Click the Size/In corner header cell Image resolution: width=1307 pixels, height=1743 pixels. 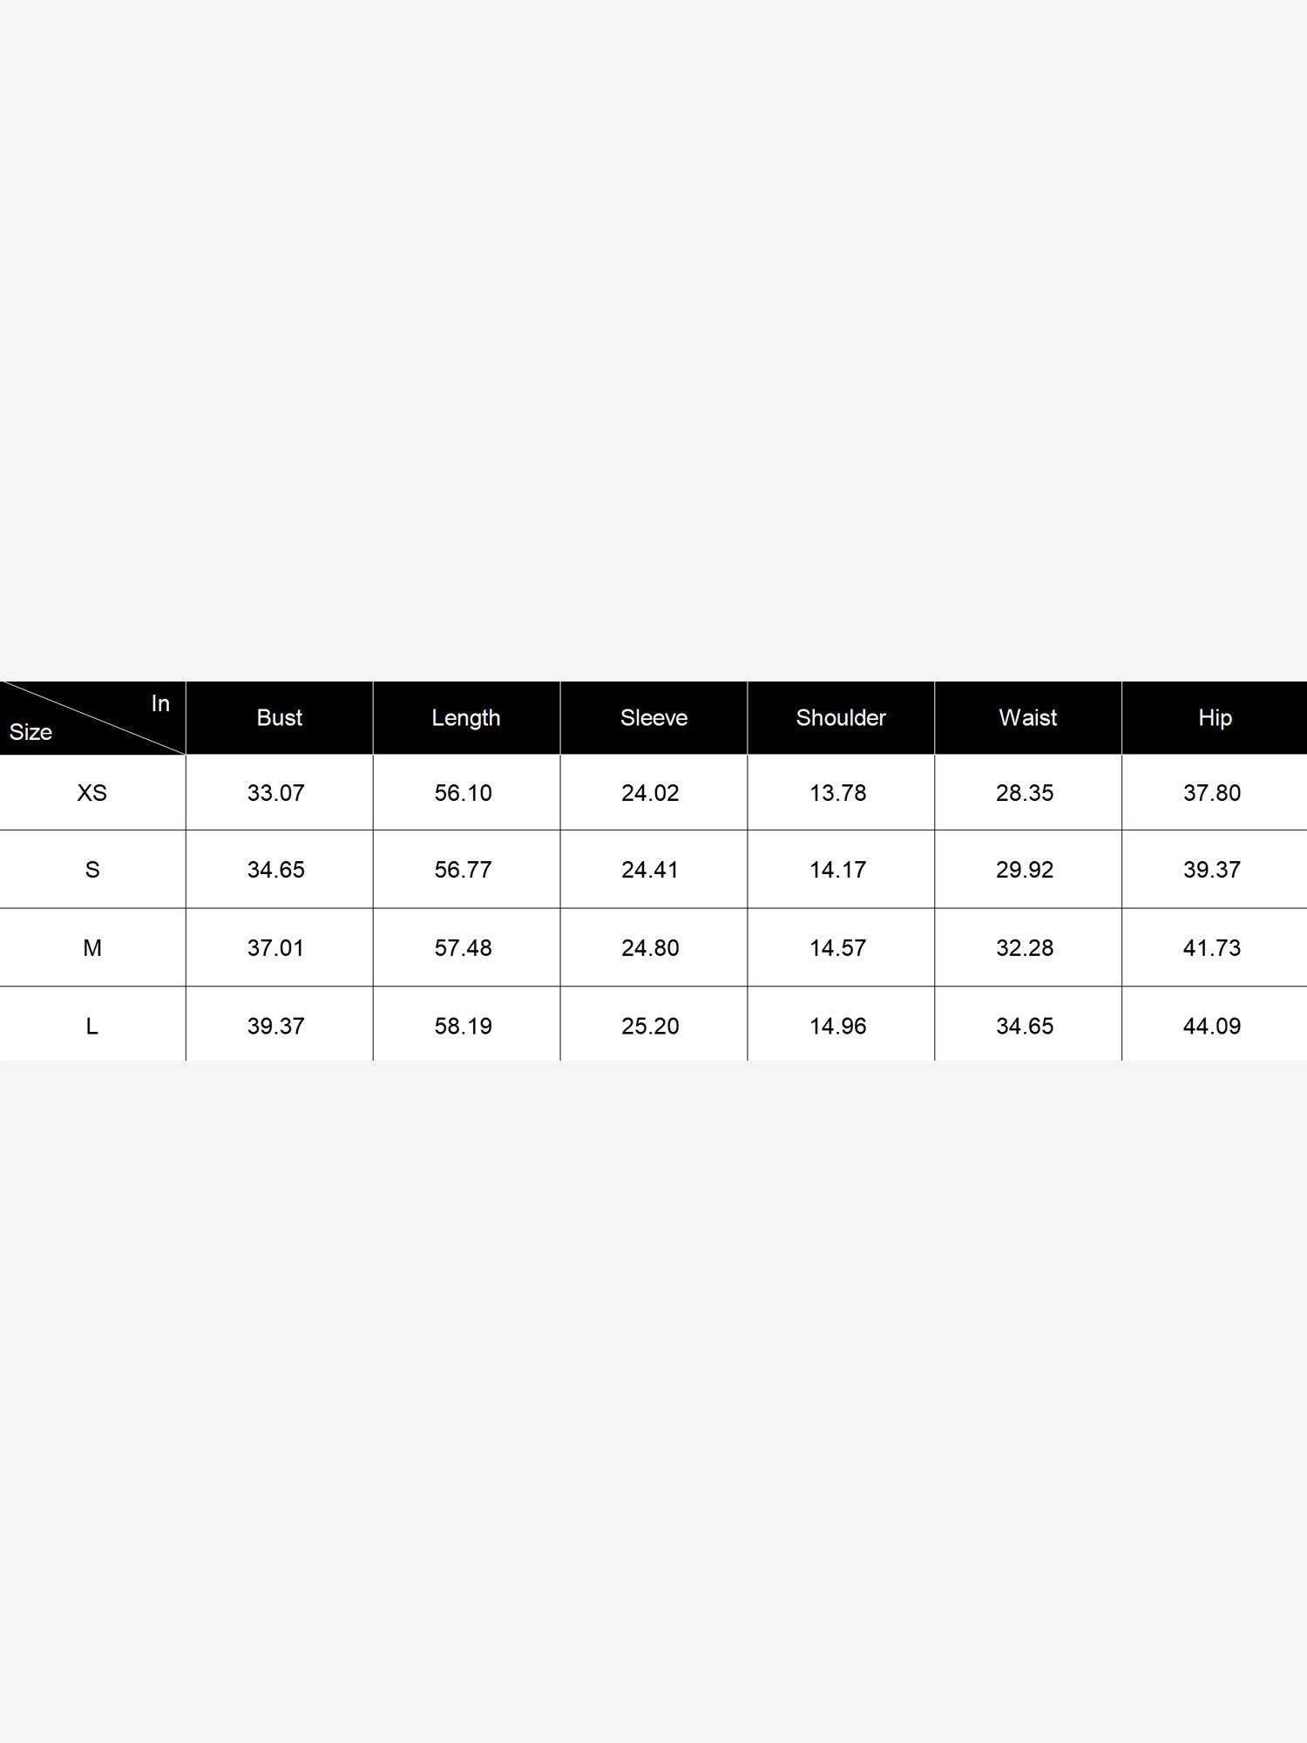click(92, 717)
